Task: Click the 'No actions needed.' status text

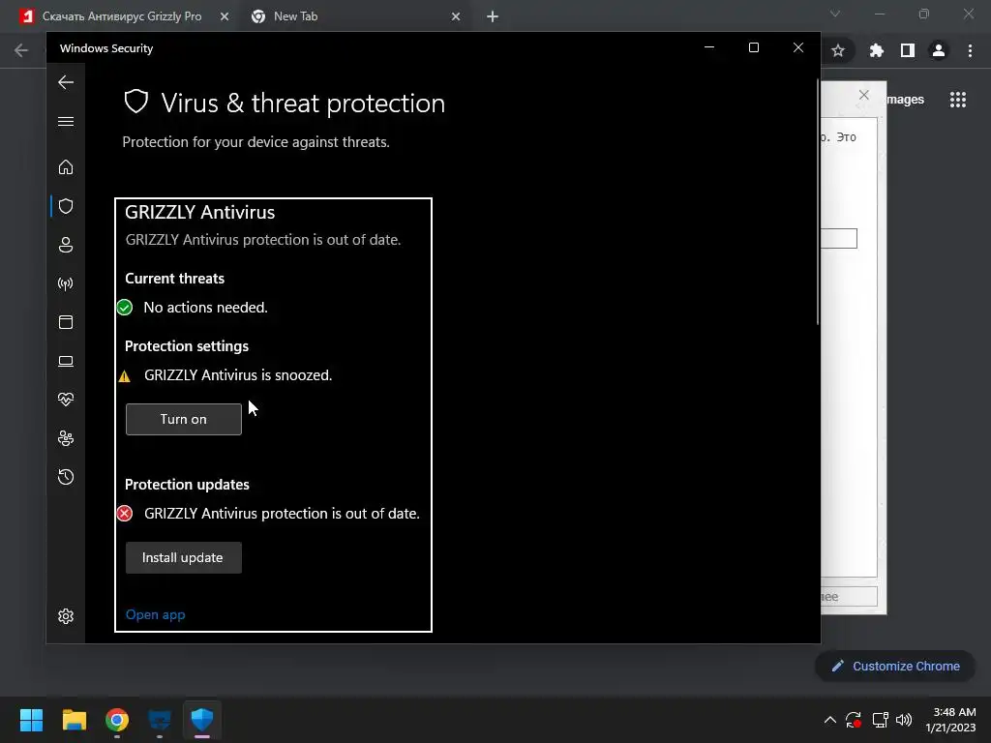Action: coord(205,308)
